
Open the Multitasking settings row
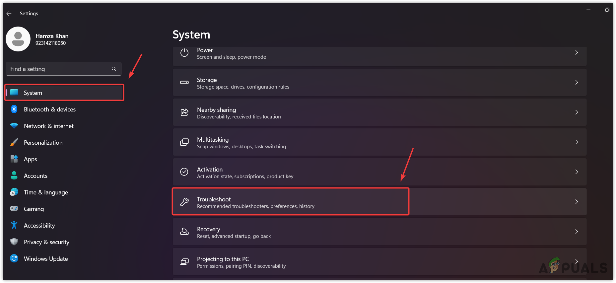point(379,142)
